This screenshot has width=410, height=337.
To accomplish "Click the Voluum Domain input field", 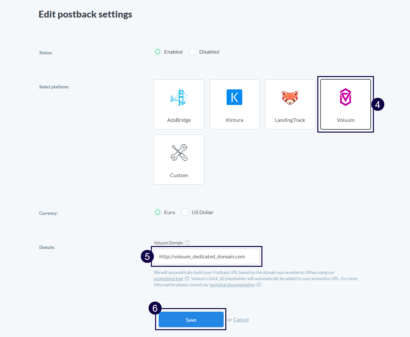I will pos(206,256).
